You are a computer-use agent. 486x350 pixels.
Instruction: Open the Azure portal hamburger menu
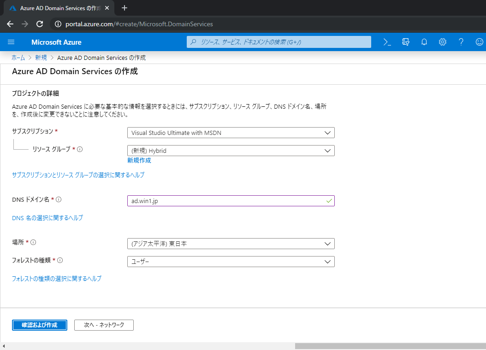[11, 42]
